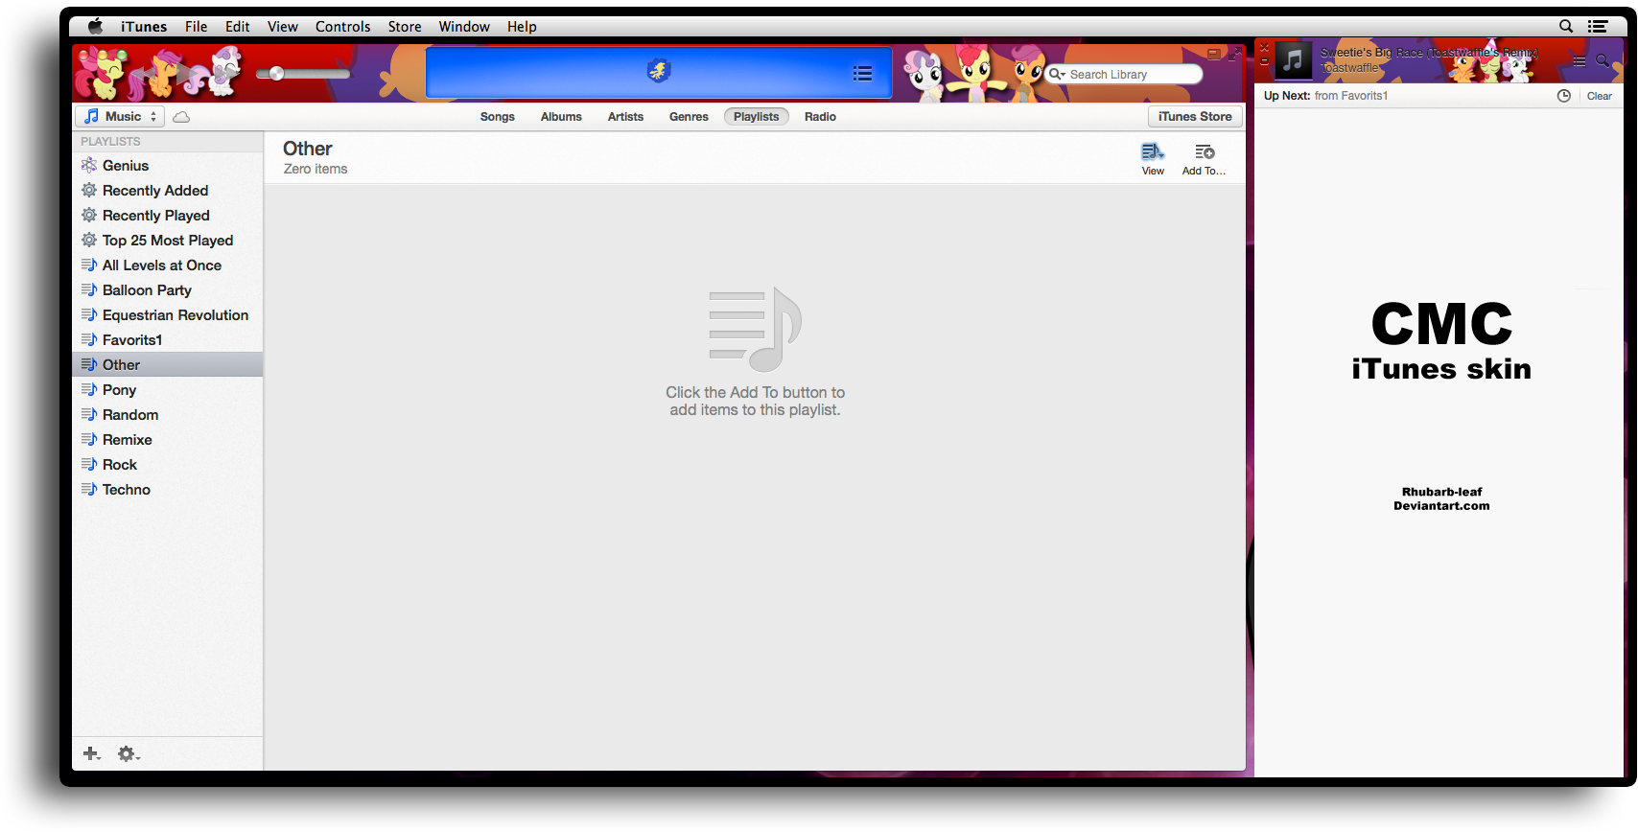Viewport: 1638px width, 832px height.
Task: Toggle full screen arrows icon
Action: click(x=1235, y=54)
